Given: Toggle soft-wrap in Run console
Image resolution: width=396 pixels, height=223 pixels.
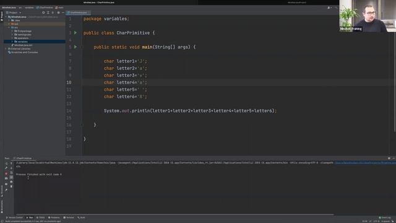Looking at the screenshot, I should coord(11,173).
